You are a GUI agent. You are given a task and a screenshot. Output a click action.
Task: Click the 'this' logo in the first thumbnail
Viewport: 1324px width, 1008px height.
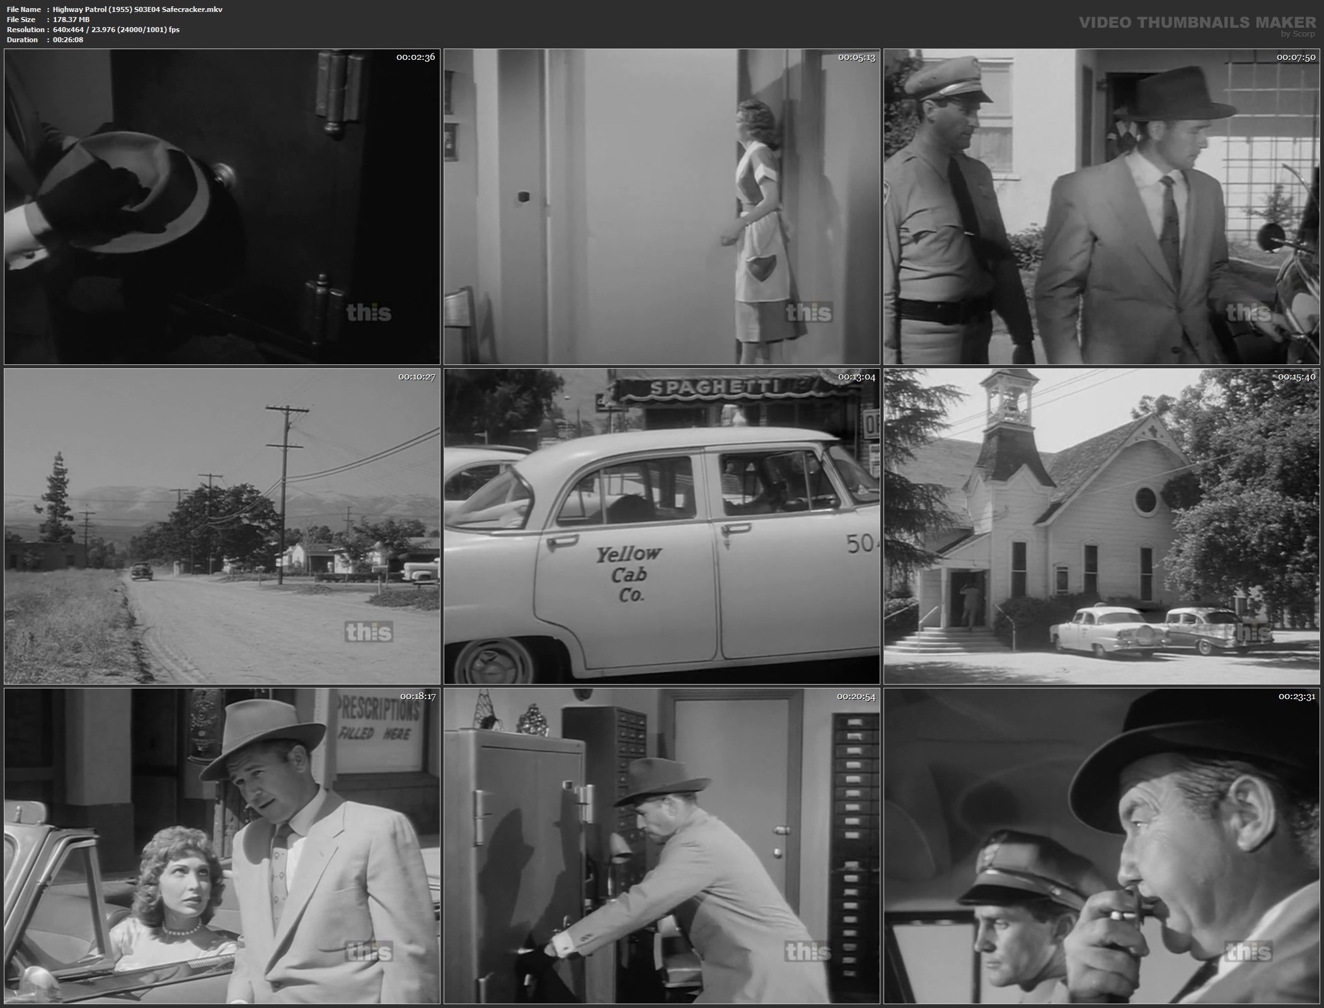pyautogui.click(x=369, y=313)
